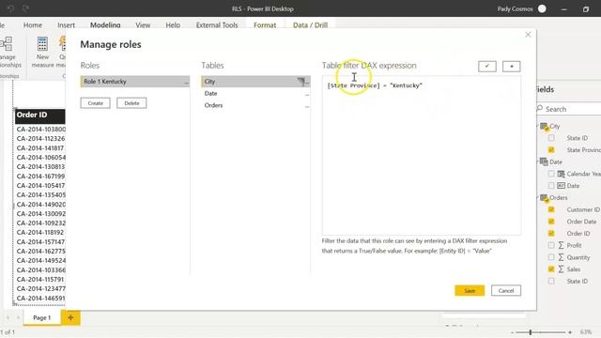Click into the DAX expression editor
601x338 pixels.
422,155
